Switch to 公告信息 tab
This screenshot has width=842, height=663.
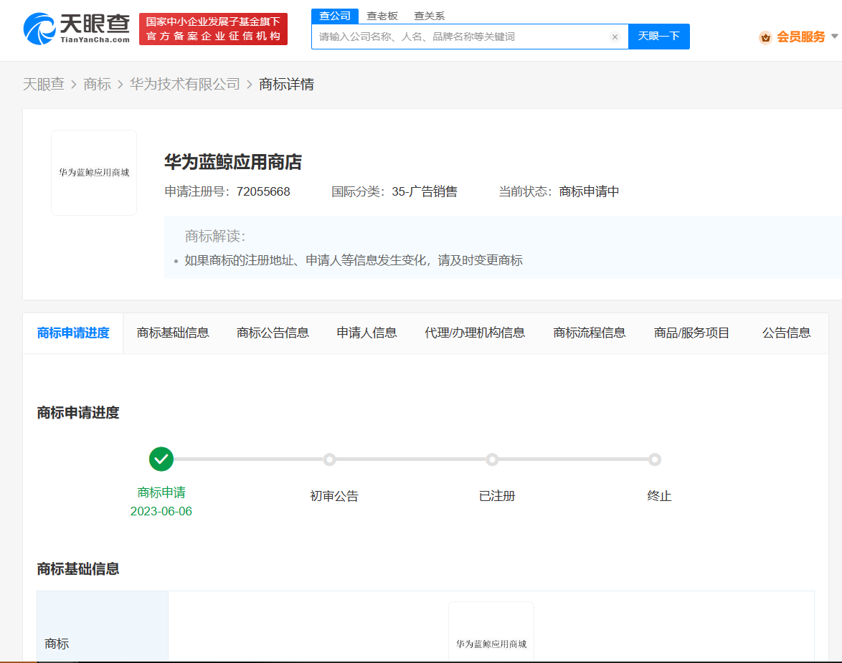pos(786,333)
